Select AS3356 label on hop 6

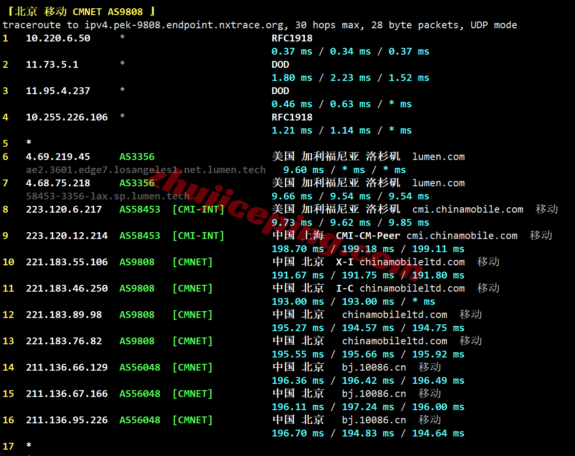137,157
